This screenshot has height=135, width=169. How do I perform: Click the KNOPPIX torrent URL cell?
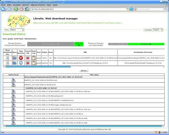point(85,58)
